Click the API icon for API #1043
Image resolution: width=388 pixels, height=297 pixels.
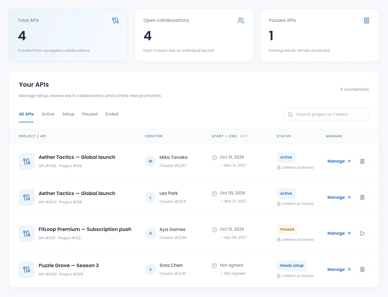(x=26, y=197)
